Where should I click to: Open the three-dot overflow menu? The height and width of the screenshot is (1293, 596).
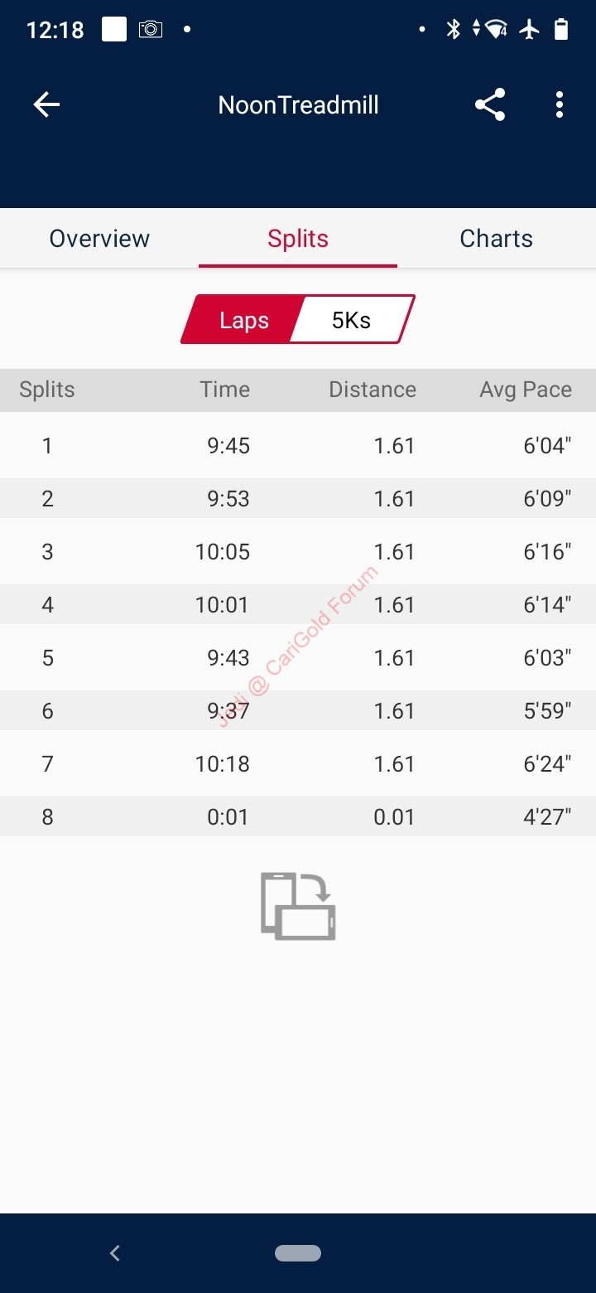click(560, 104)
